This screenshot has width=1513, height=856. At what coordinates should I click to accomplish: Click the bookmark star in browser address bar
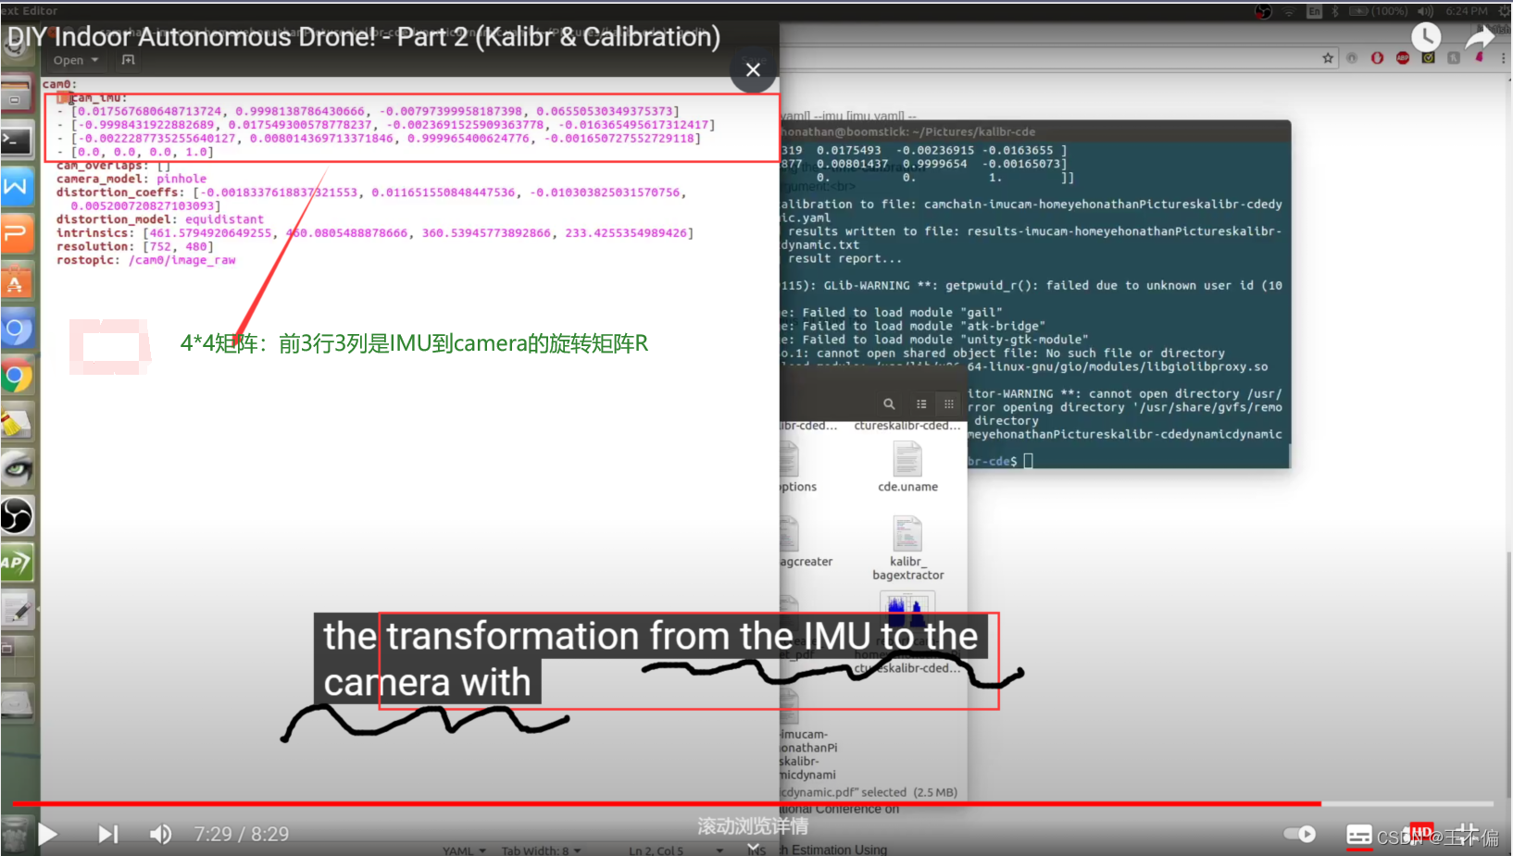pos(1328,58)
